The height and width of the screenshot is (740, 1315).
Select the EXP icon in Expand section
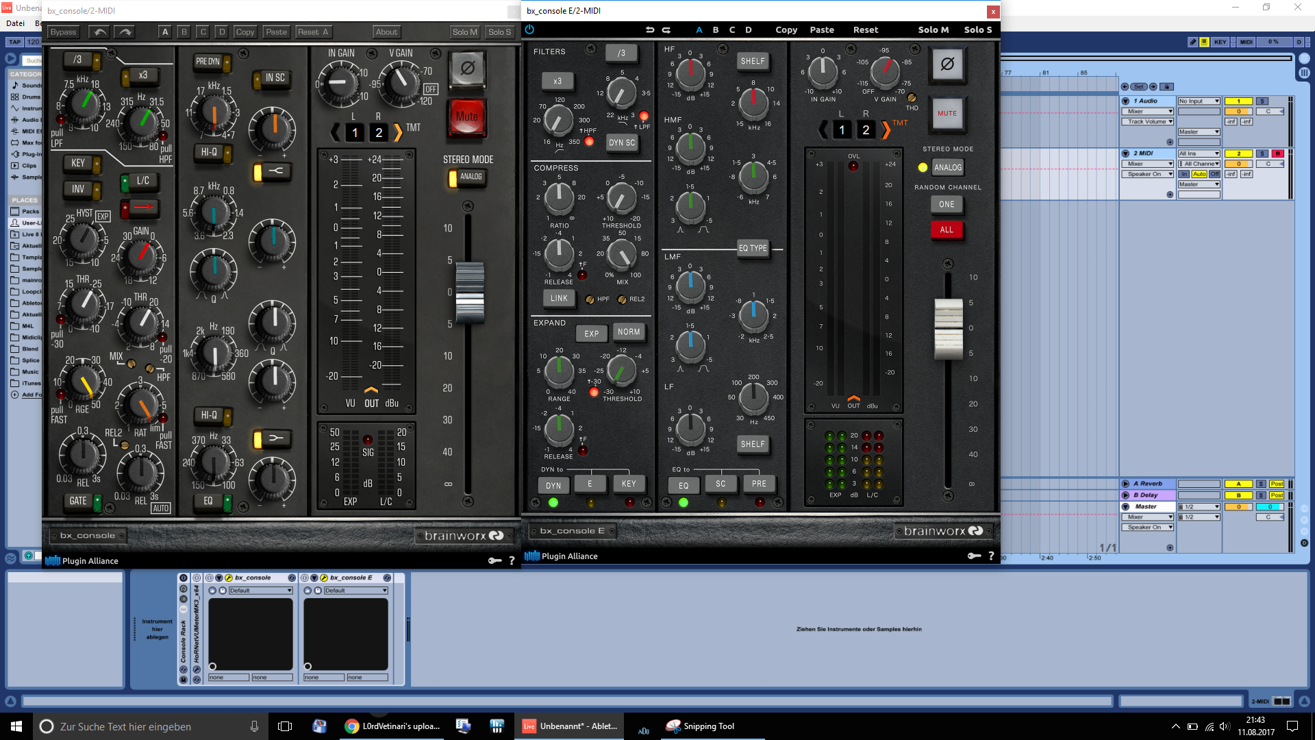(x=590, y=332)
